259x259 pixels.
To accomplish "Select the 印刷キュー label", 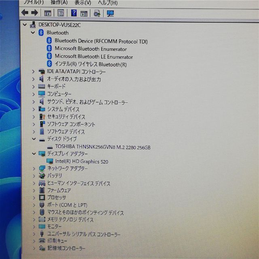I will point(57,241).
